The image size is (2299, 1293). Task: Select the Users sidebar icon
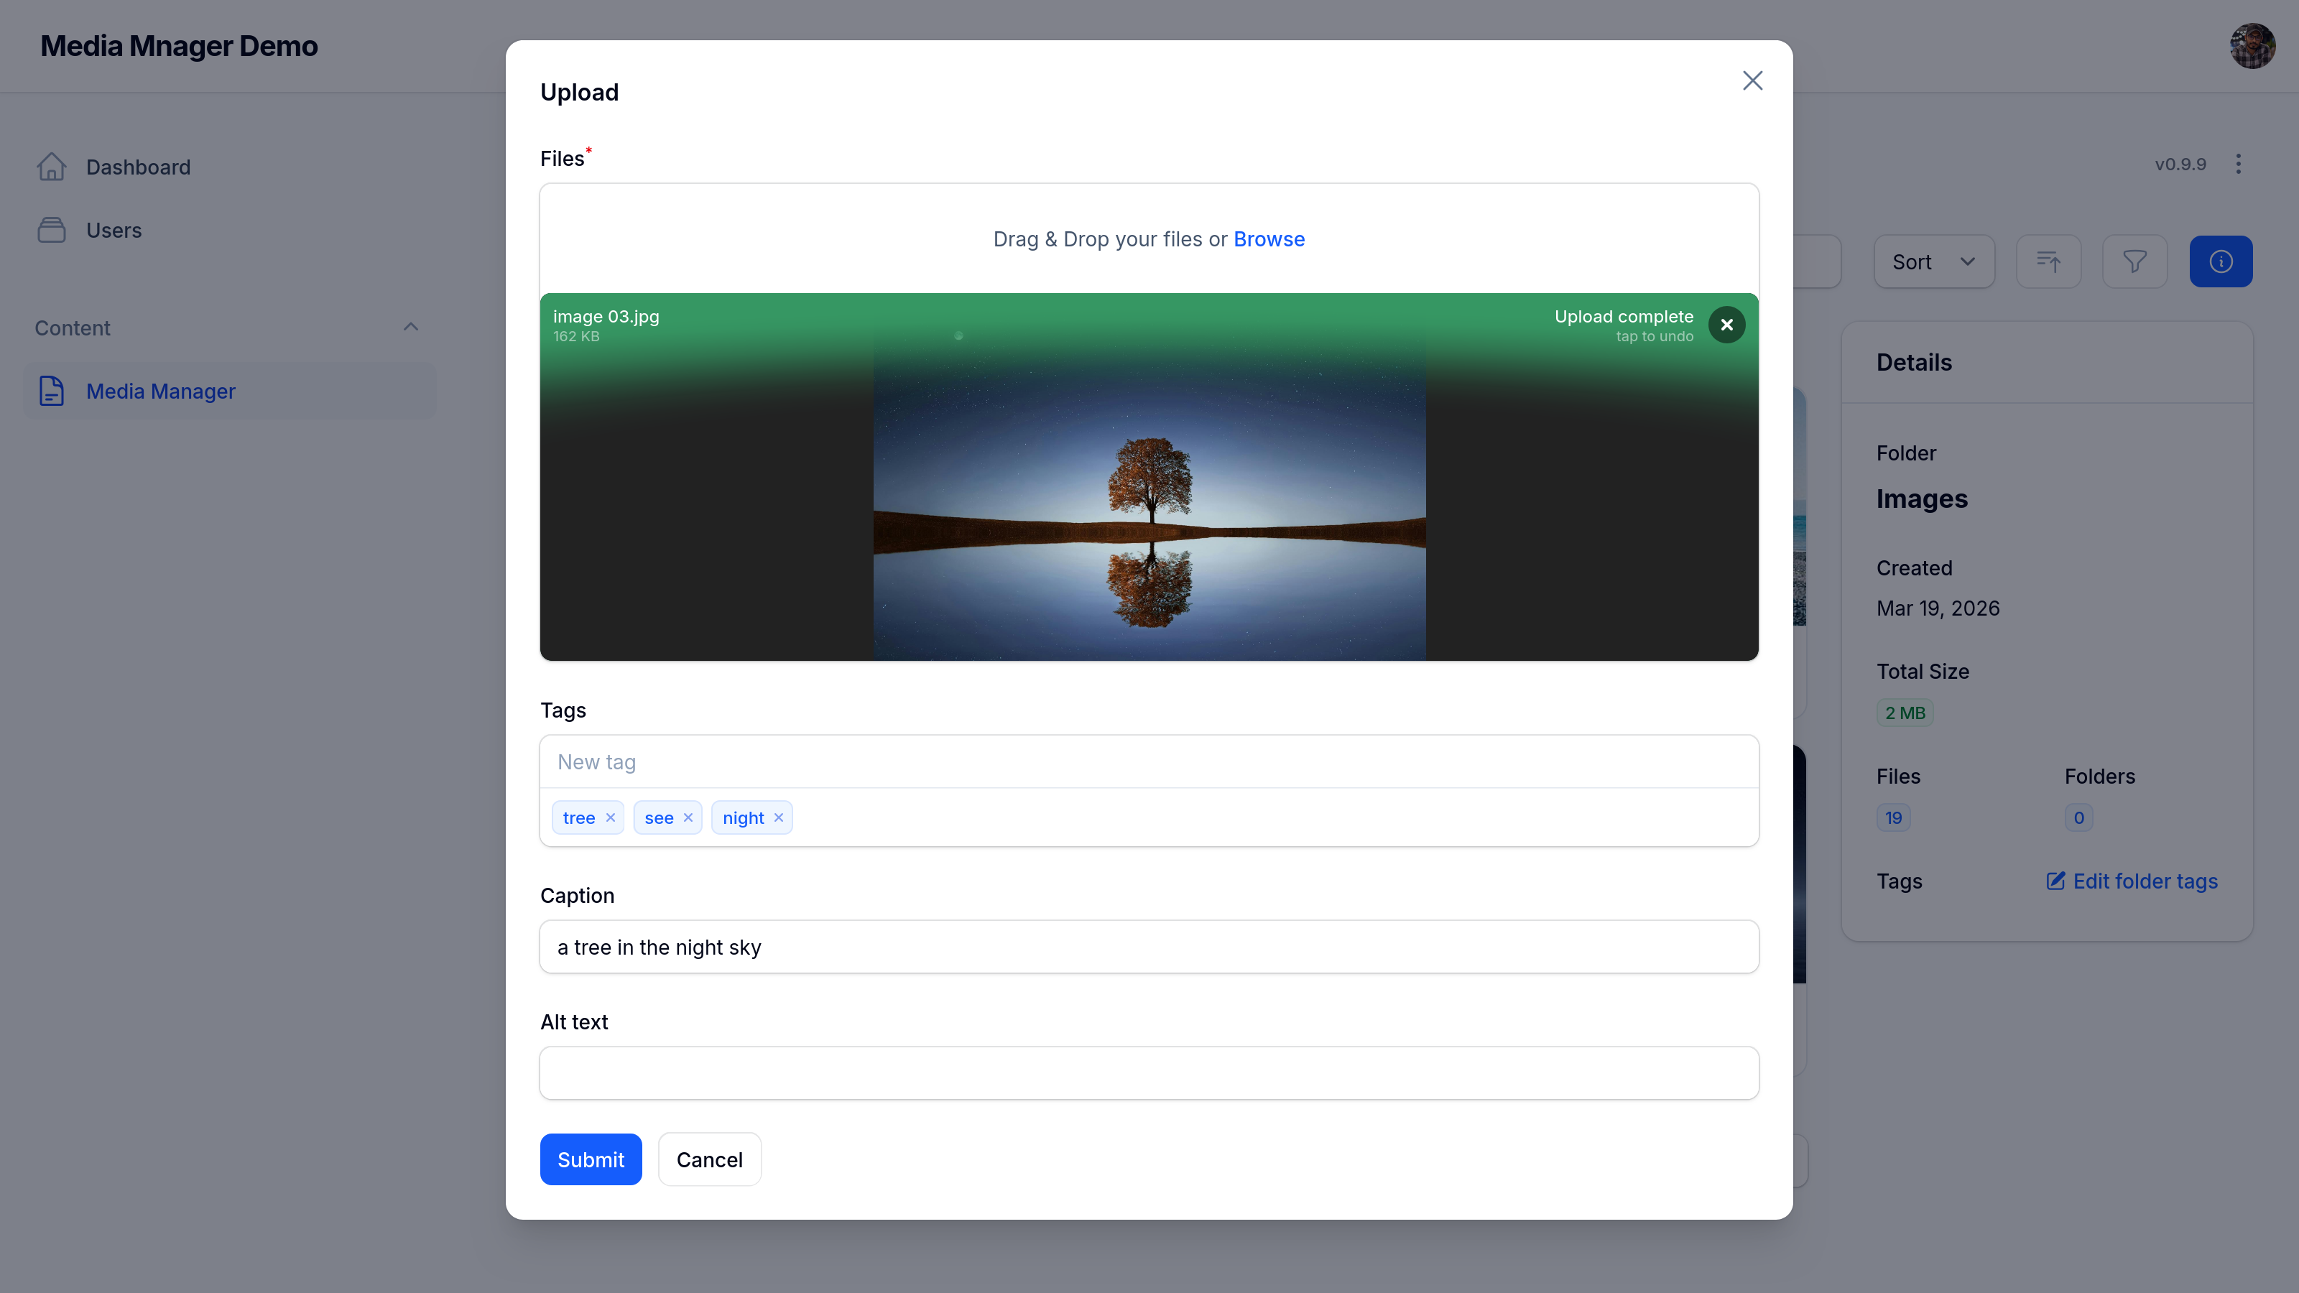click(52, 229)
